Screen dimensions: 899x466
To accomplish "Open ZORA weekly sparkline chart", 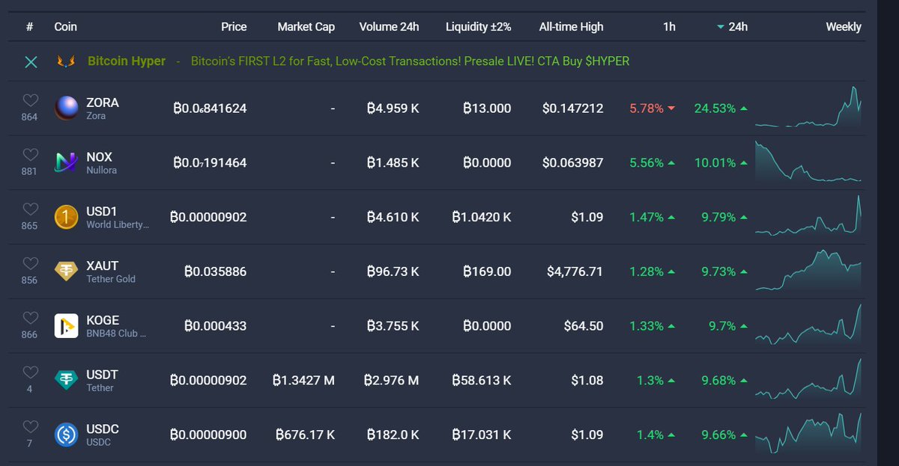I will point(808,107).
